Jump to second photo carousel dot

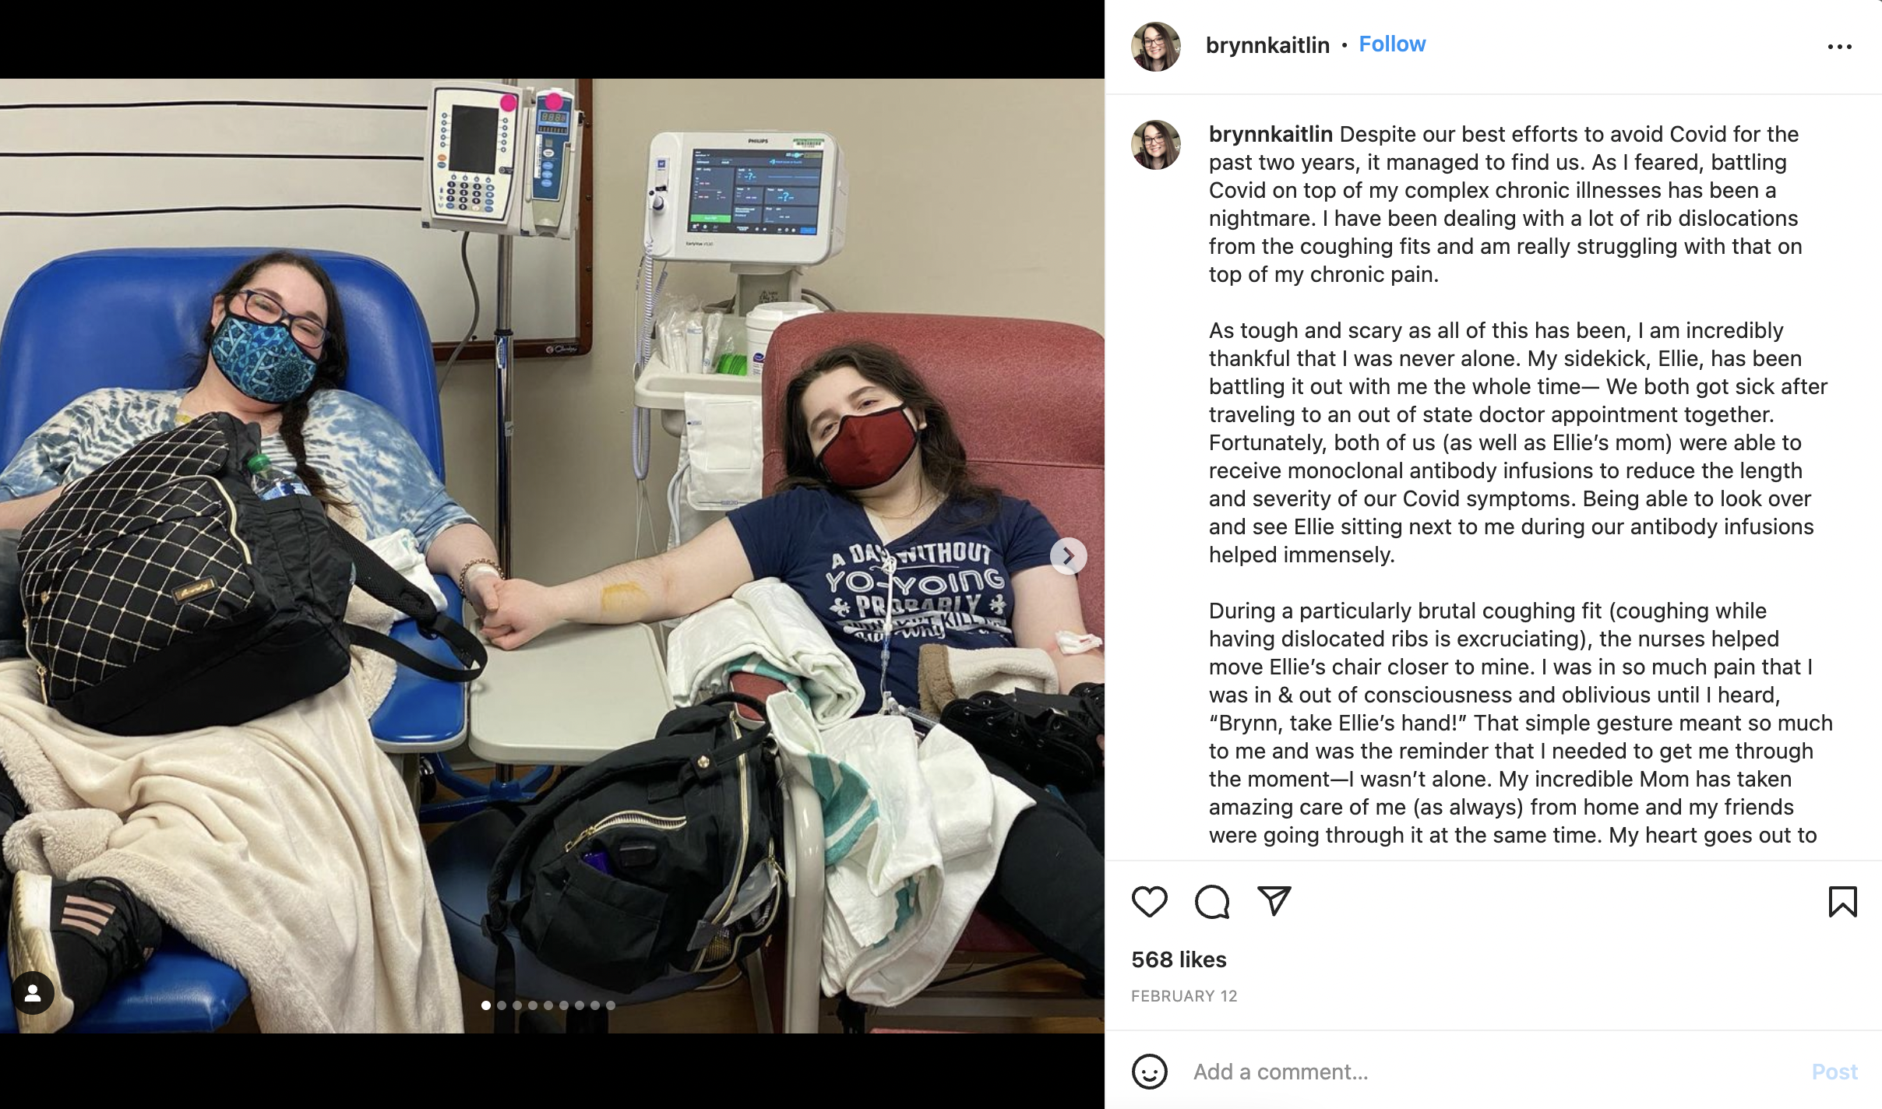pyautogui.click(x=502, y=1005)
